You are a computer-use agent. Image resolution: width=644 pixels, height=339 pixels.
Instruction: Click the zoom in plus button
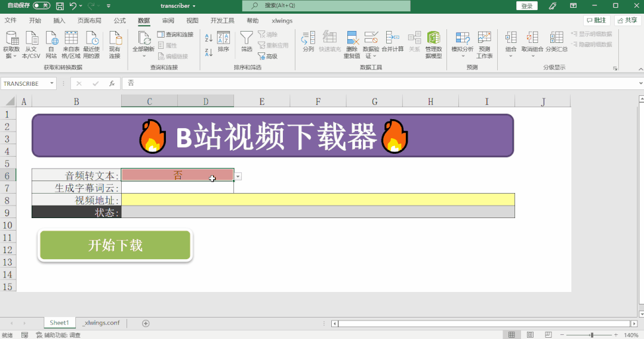point(616,335)
